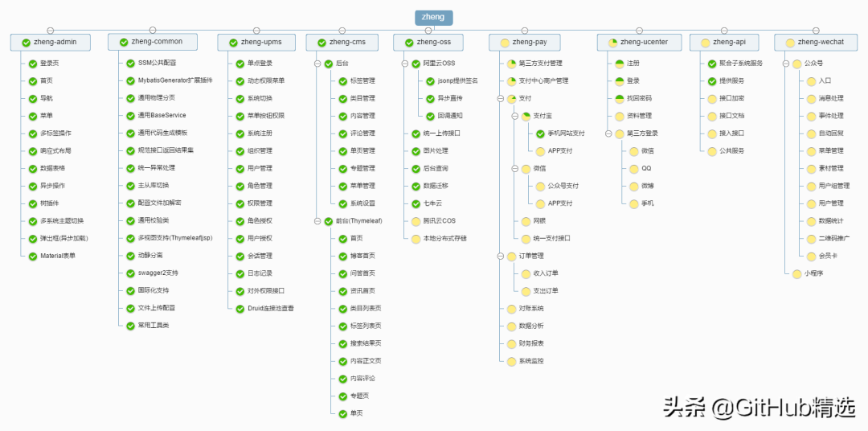
Task: Click the check icon beside SSM公共配置
Action: [131, 64]
